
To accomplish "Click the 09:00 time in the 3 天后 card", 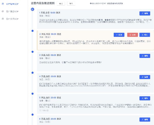I will click(x=53, y=55).
